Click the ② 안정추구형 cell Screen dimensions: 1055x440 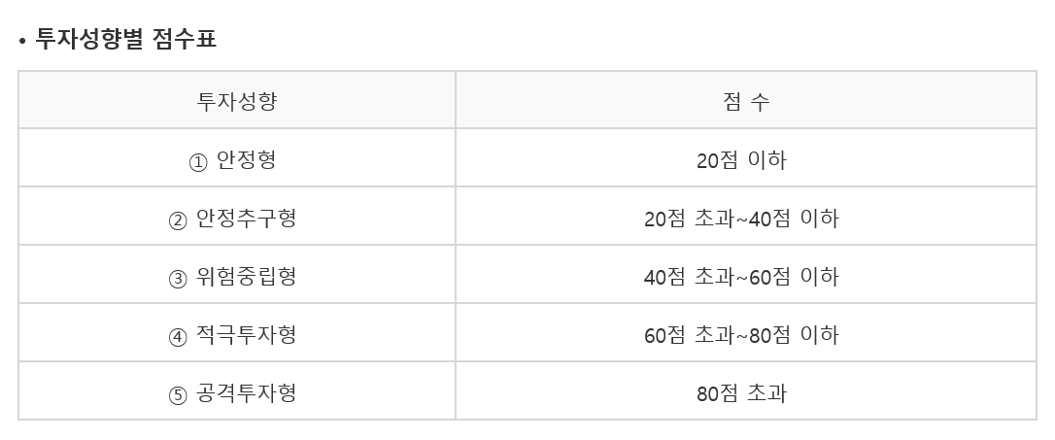tap(237, 216)
